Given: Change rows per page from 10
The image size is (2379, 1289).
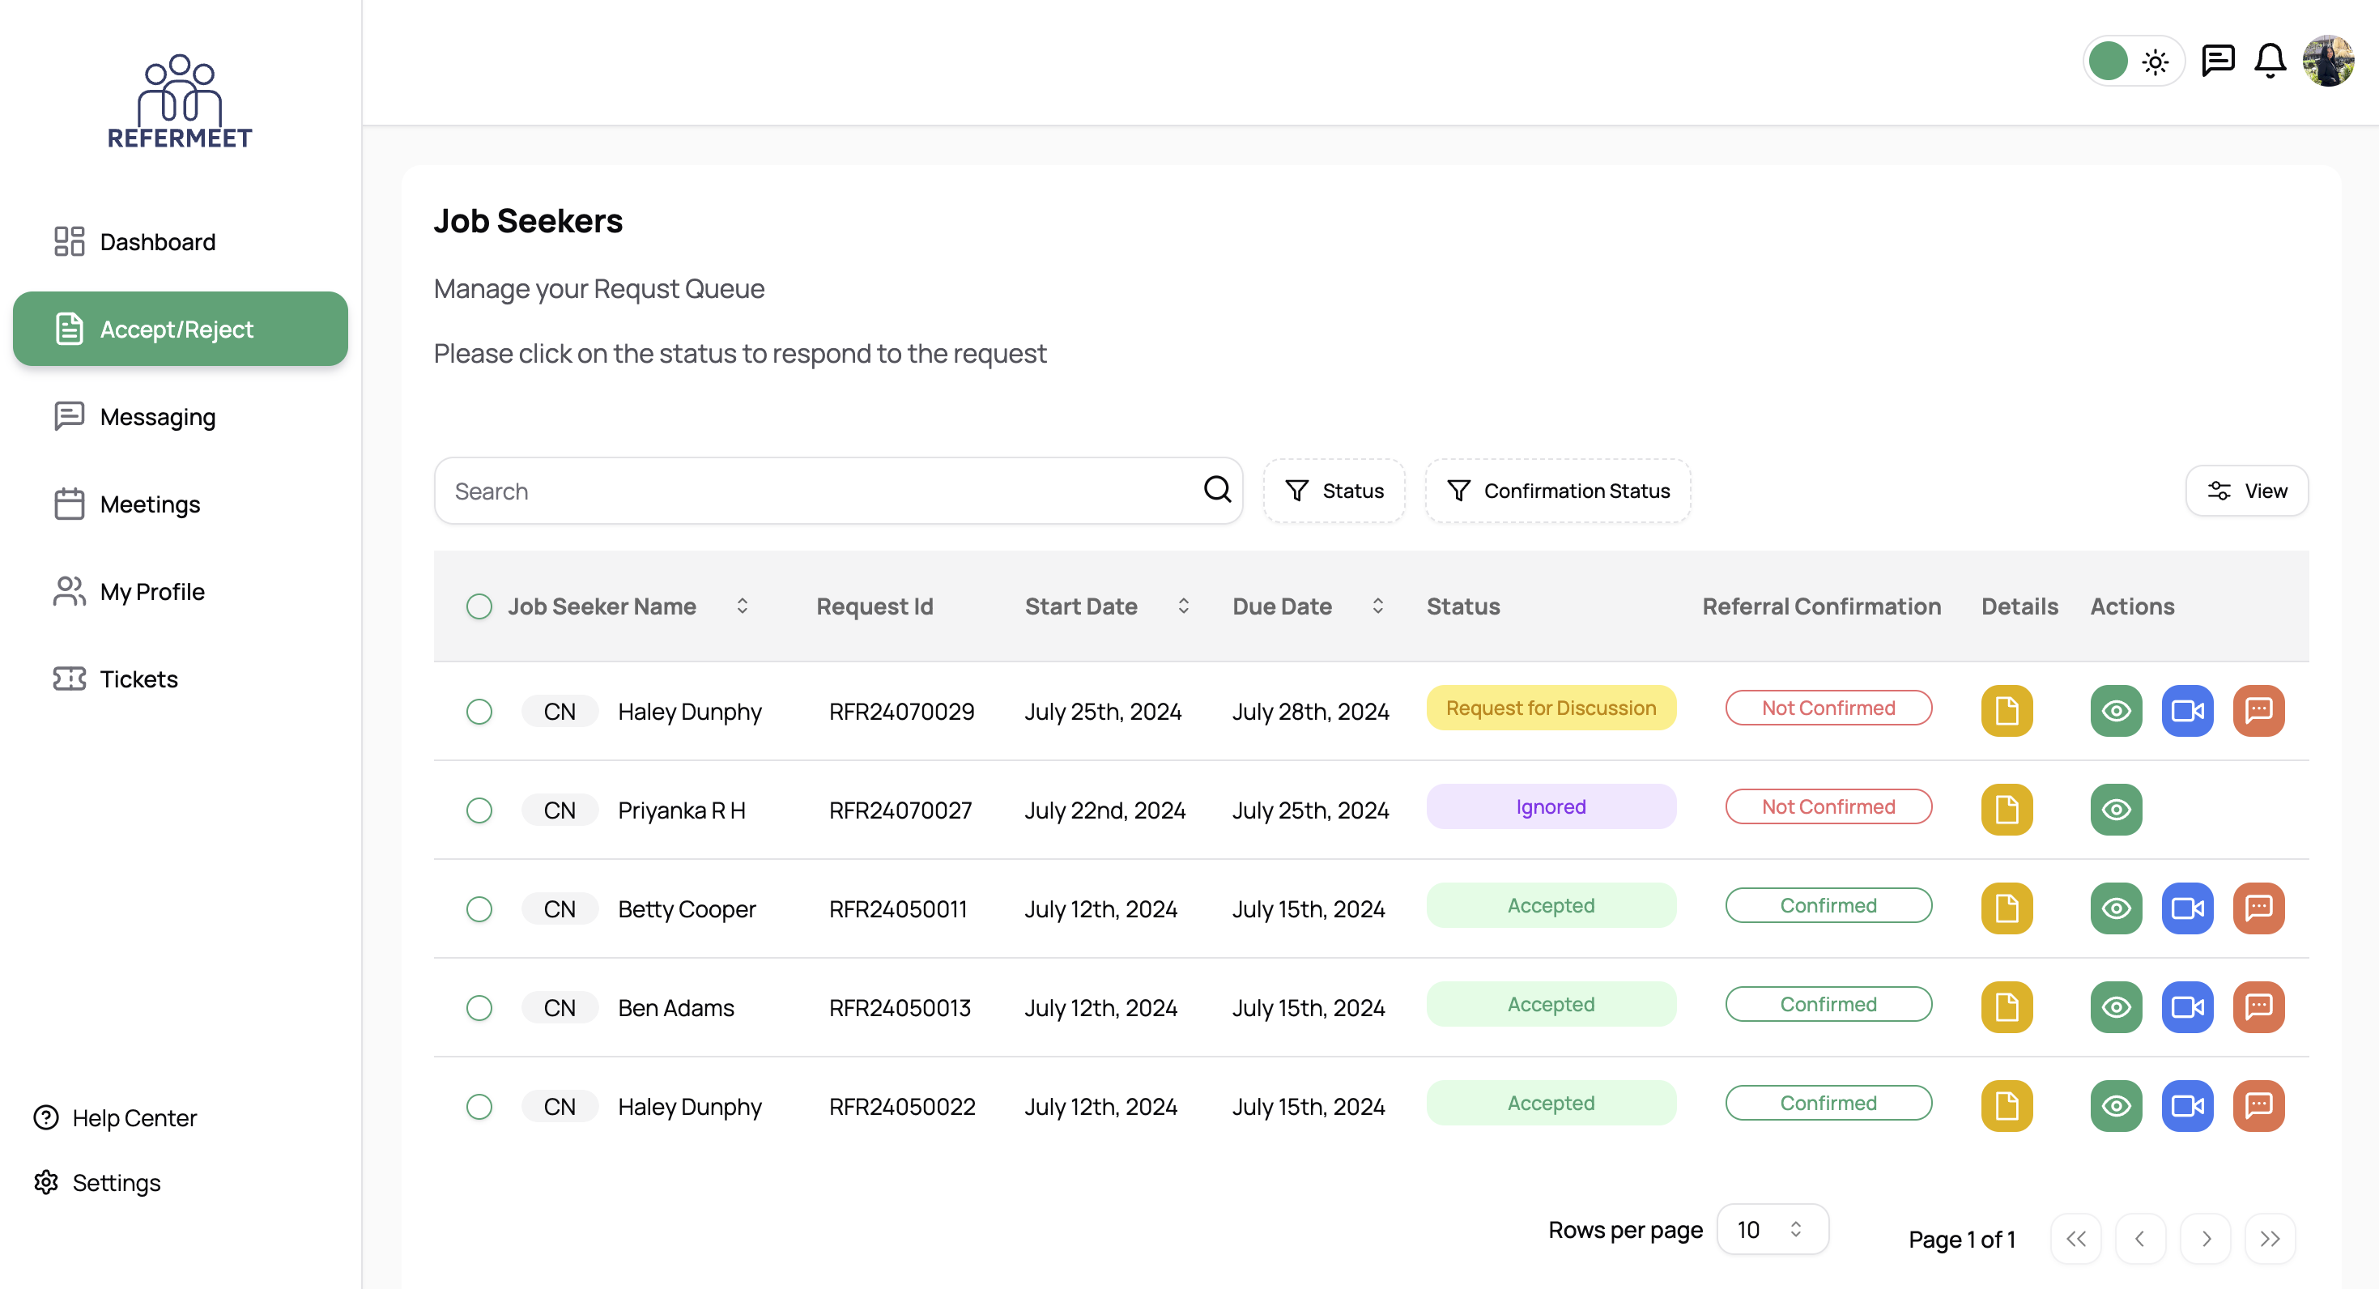Looking at the screenshot, I should coord(1772,1230).
